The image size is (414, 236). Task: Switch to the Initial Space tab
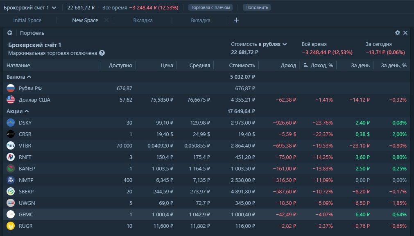coord(27,20)
